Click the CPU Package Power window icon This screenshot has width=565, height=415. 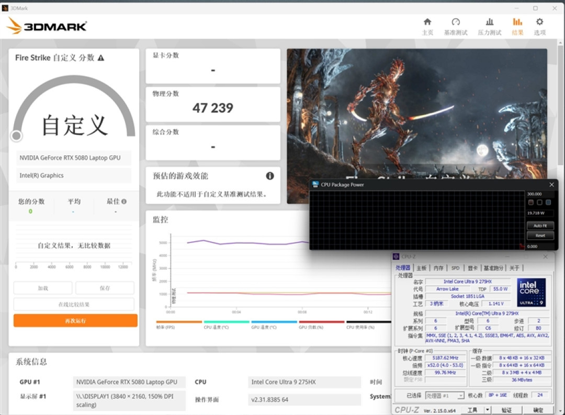[315, 185]
